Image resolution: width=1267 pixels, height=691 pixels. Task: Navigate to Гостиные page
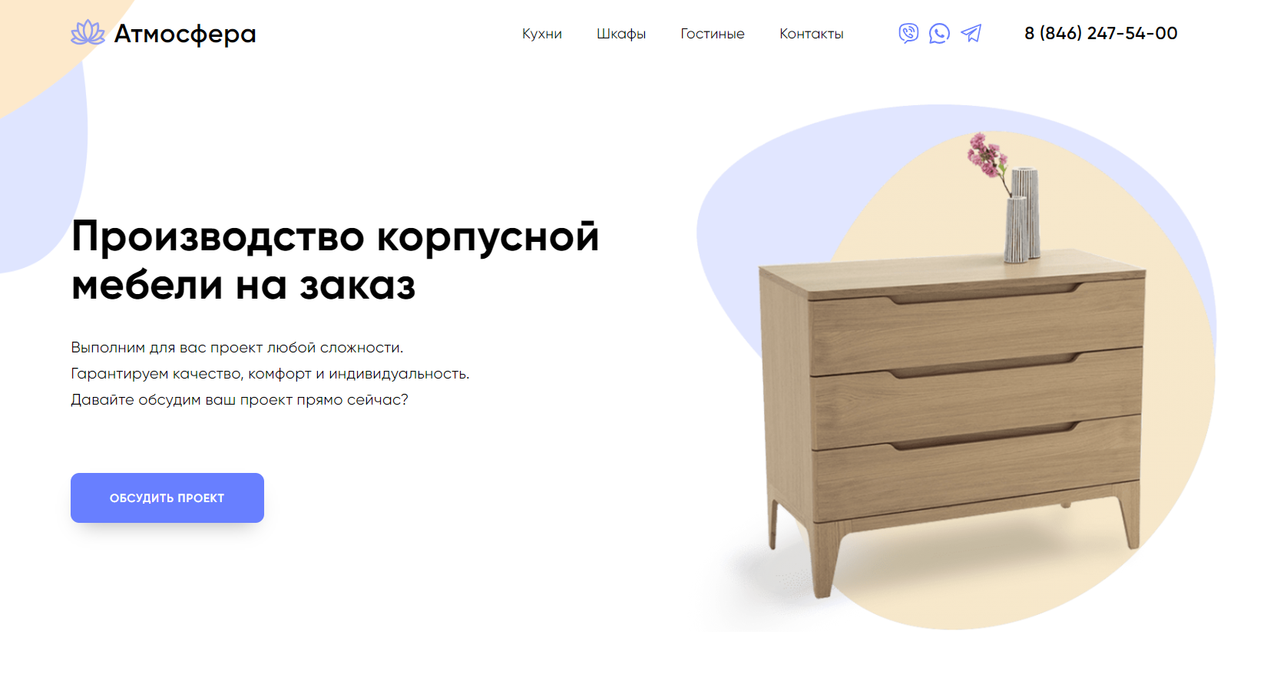[x=713, y=34]
